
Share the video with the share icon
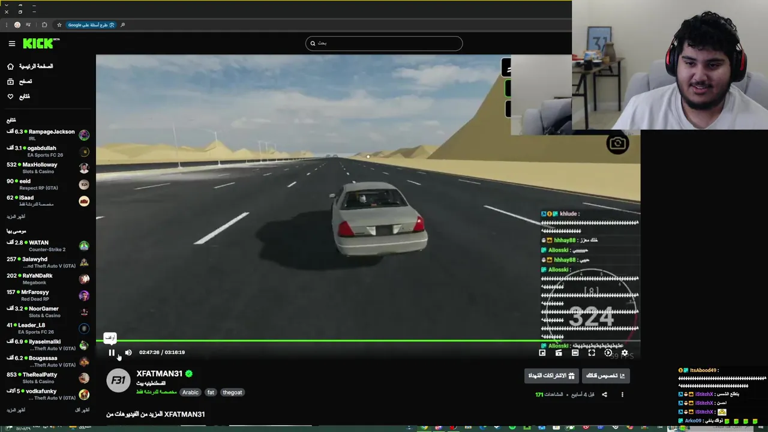pyautogui.click(x=604, y=395)
